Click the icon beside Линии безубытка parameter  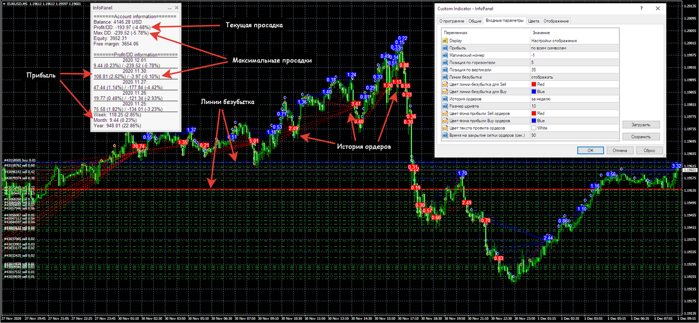coord(445,77)
